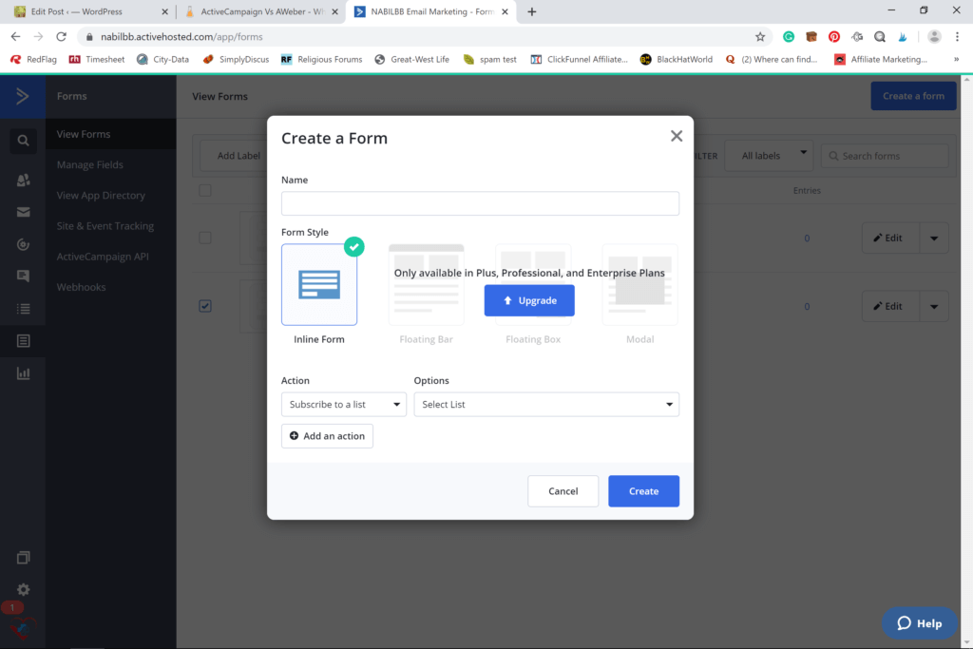
Task: Focus the Search forms field
Action: [885, 156]
